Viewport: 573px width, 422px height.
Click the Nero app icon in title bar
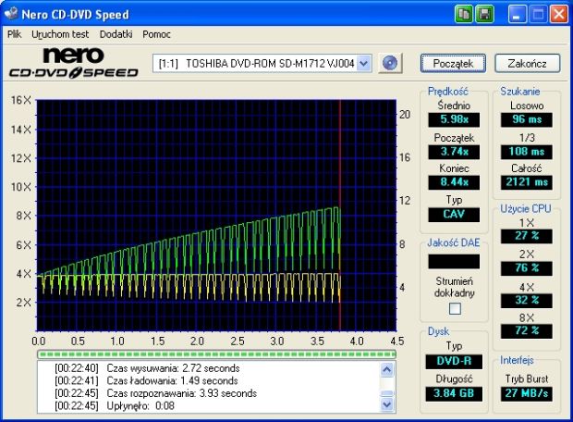(x=11, y=14)
